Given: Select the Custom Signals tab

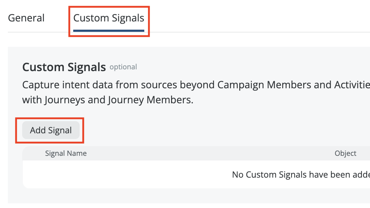Looking at the screenshot, I should (109, 18).
